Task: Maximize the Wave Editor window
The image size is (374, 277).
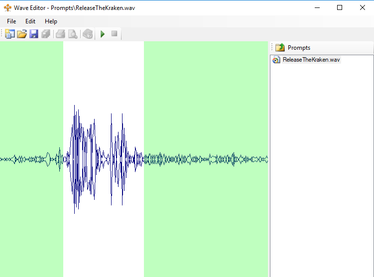Action: click(340, 7)
